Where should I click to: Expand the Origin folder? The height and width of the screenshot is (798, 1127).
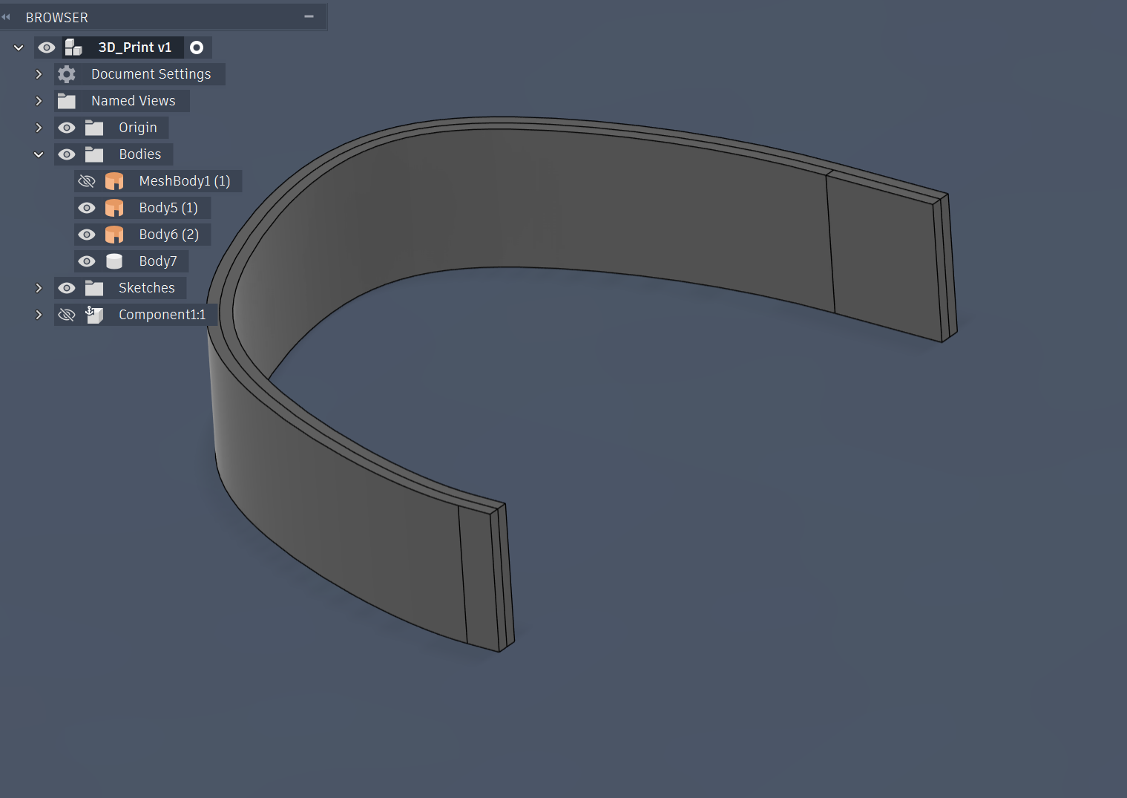39,128
